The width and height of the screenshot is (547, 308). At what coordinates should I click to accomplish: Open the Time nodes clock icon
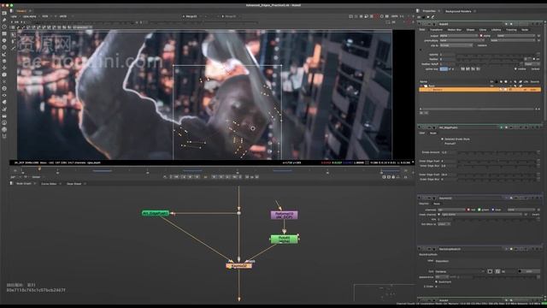pyautogui.click(x=4, y=27)
